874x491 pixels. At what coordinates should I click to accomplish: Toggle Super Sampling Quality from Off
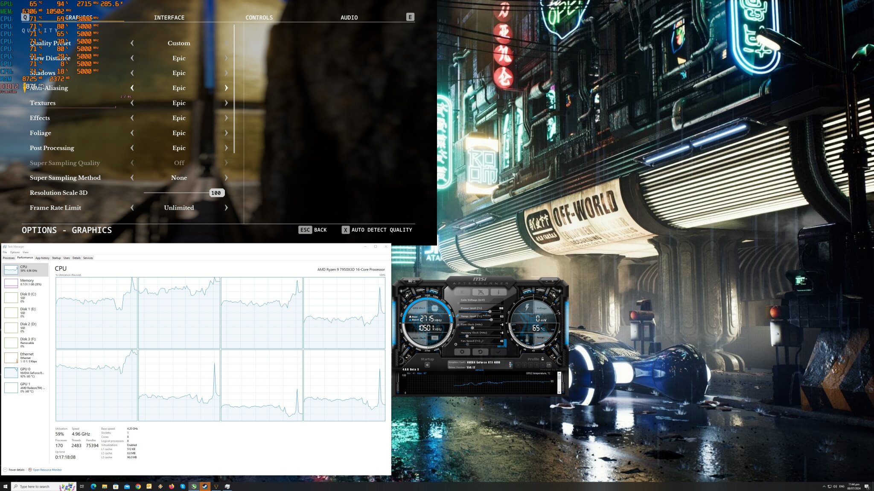pos(226,162)
